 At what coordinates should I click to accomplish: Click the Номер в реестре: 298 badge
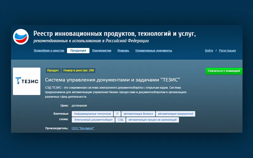[x=78, y=70]
